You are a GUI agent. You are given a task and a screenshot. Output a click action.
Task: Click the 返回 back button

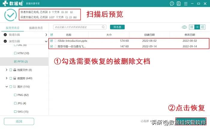click(x=19, y=121)
